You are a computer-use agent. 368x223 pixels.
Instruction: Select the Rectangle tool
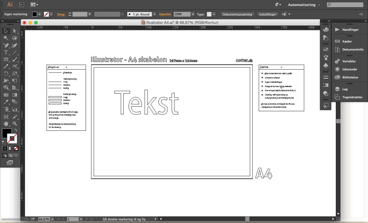(x=6, y=59)
